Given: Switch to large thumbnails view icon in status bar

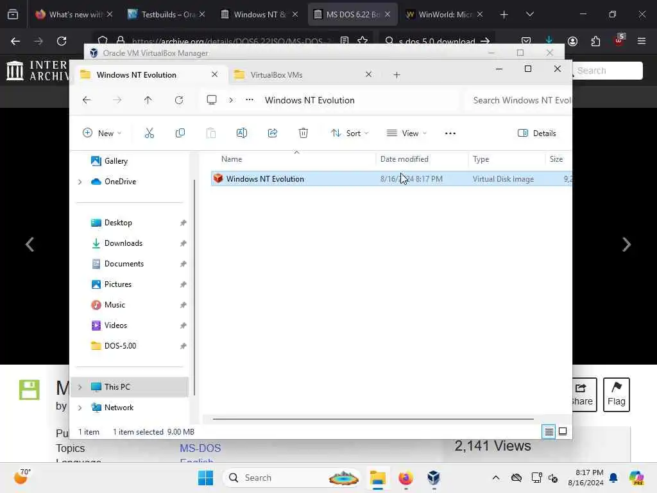Looking at the screenshot, I should (563, 431).
